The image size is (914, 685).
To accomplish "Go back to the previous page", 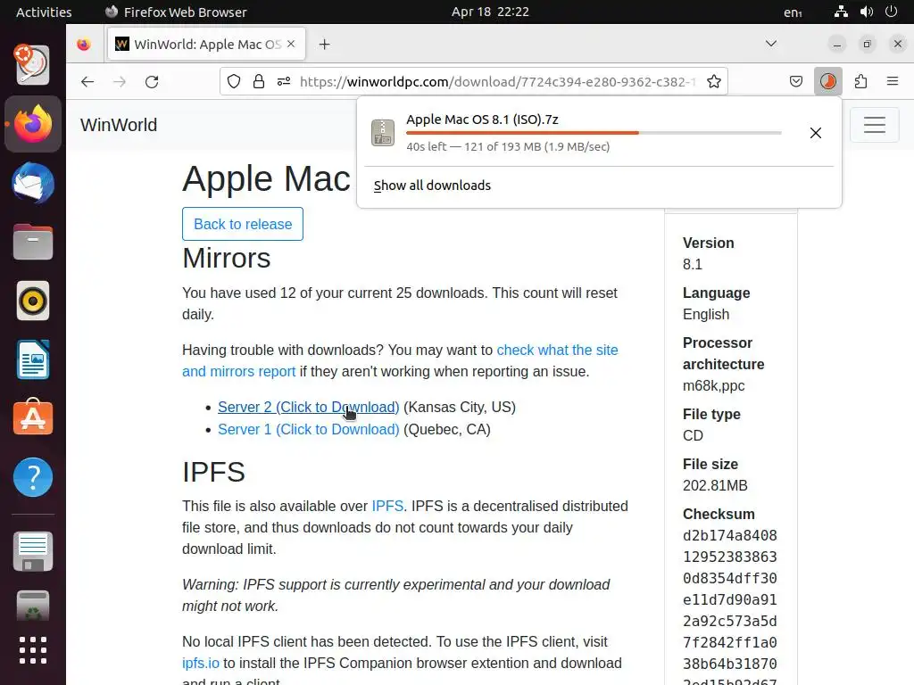I will point(87,81).
